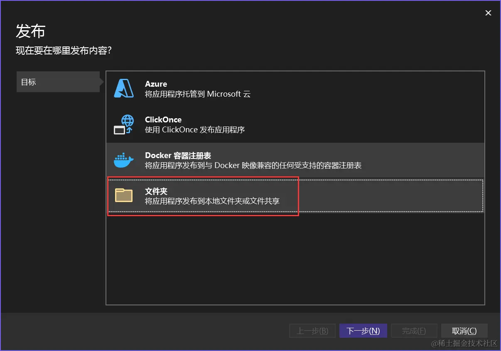The width and height of the screenshot is (501, 351).
Task: Click the Docker 映像兼容 description line
Action: pyautogui.click(x=253, y=166)
